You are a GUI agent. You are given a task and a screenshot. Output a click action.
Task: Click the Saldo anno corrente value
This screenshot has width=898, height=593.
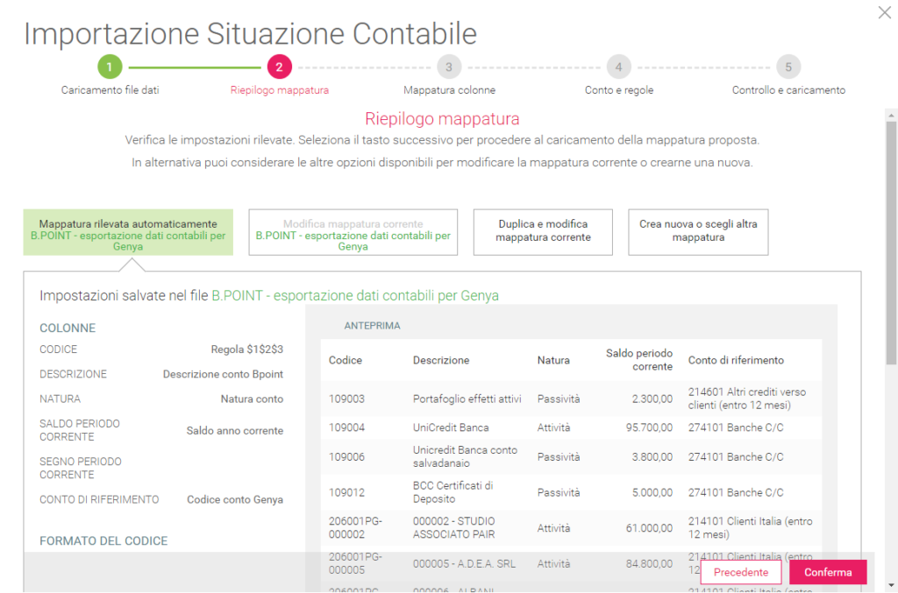(235, 431)
